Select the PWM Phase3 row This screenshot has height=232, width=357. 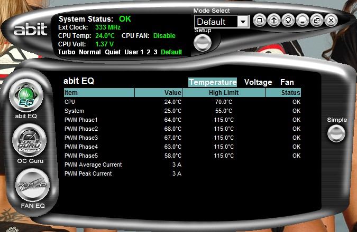182,138
